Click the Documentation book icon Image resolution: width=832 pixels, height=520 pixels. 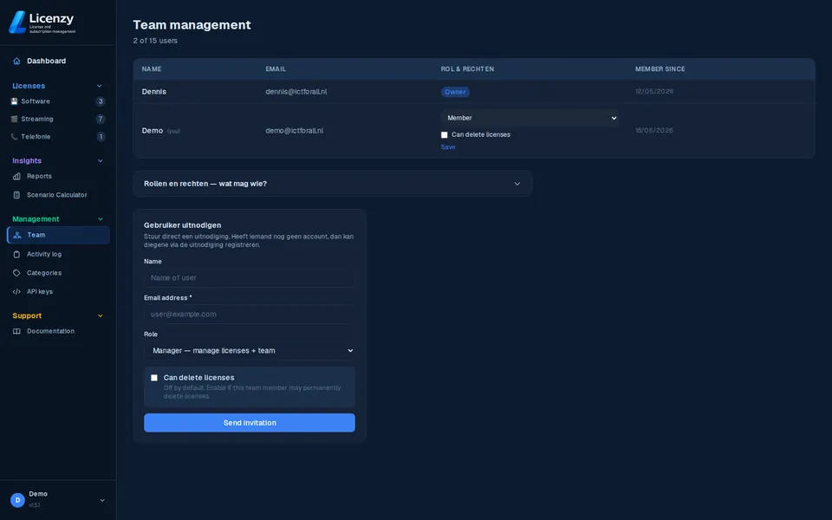[x=16, y=331]
